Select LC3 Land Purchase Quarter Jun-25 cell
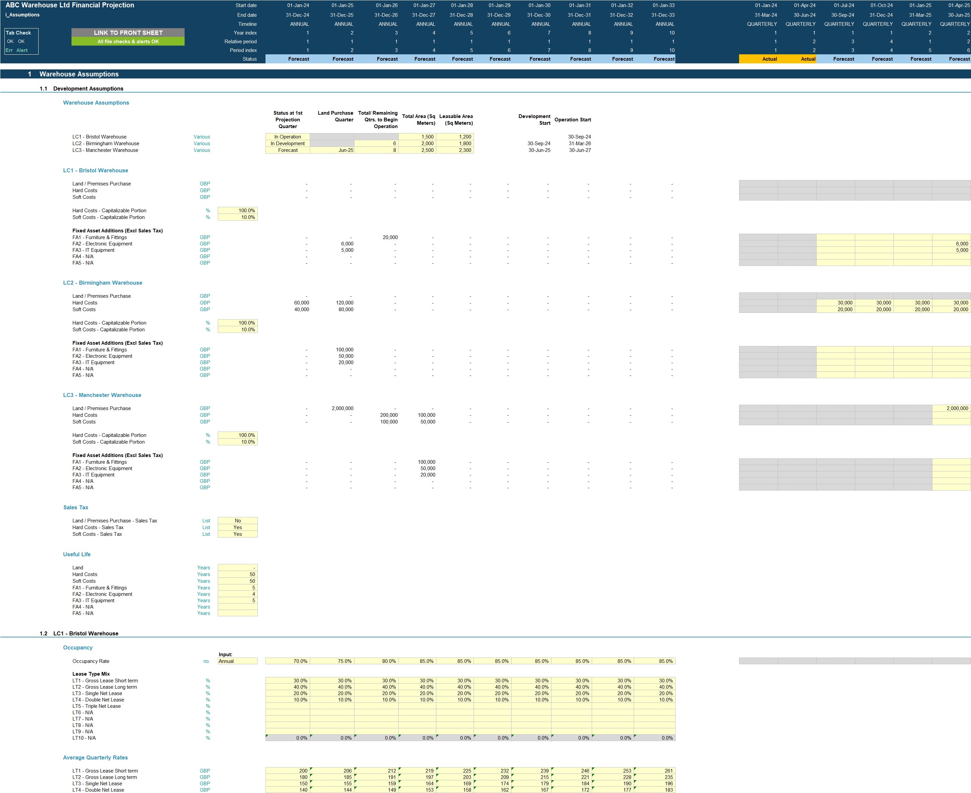Screen dimensions: 971x793 click(x=332, y=150)
